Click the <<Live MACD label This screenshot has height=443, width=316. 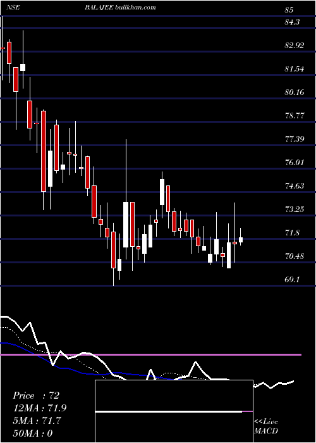point(266,426)
